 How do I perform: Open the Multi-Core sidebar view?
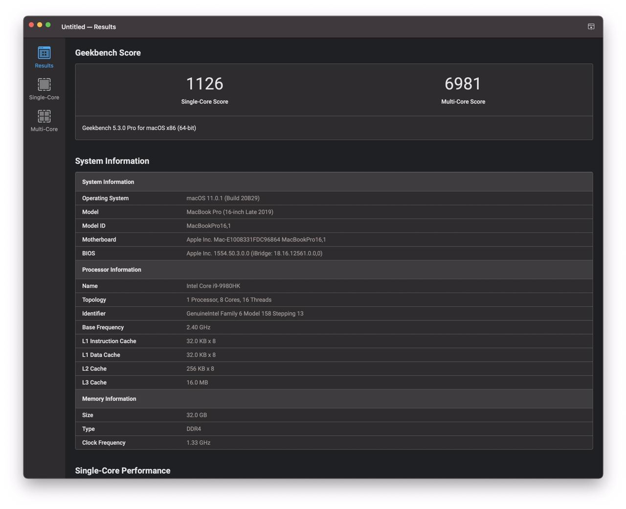coord(44,121)
